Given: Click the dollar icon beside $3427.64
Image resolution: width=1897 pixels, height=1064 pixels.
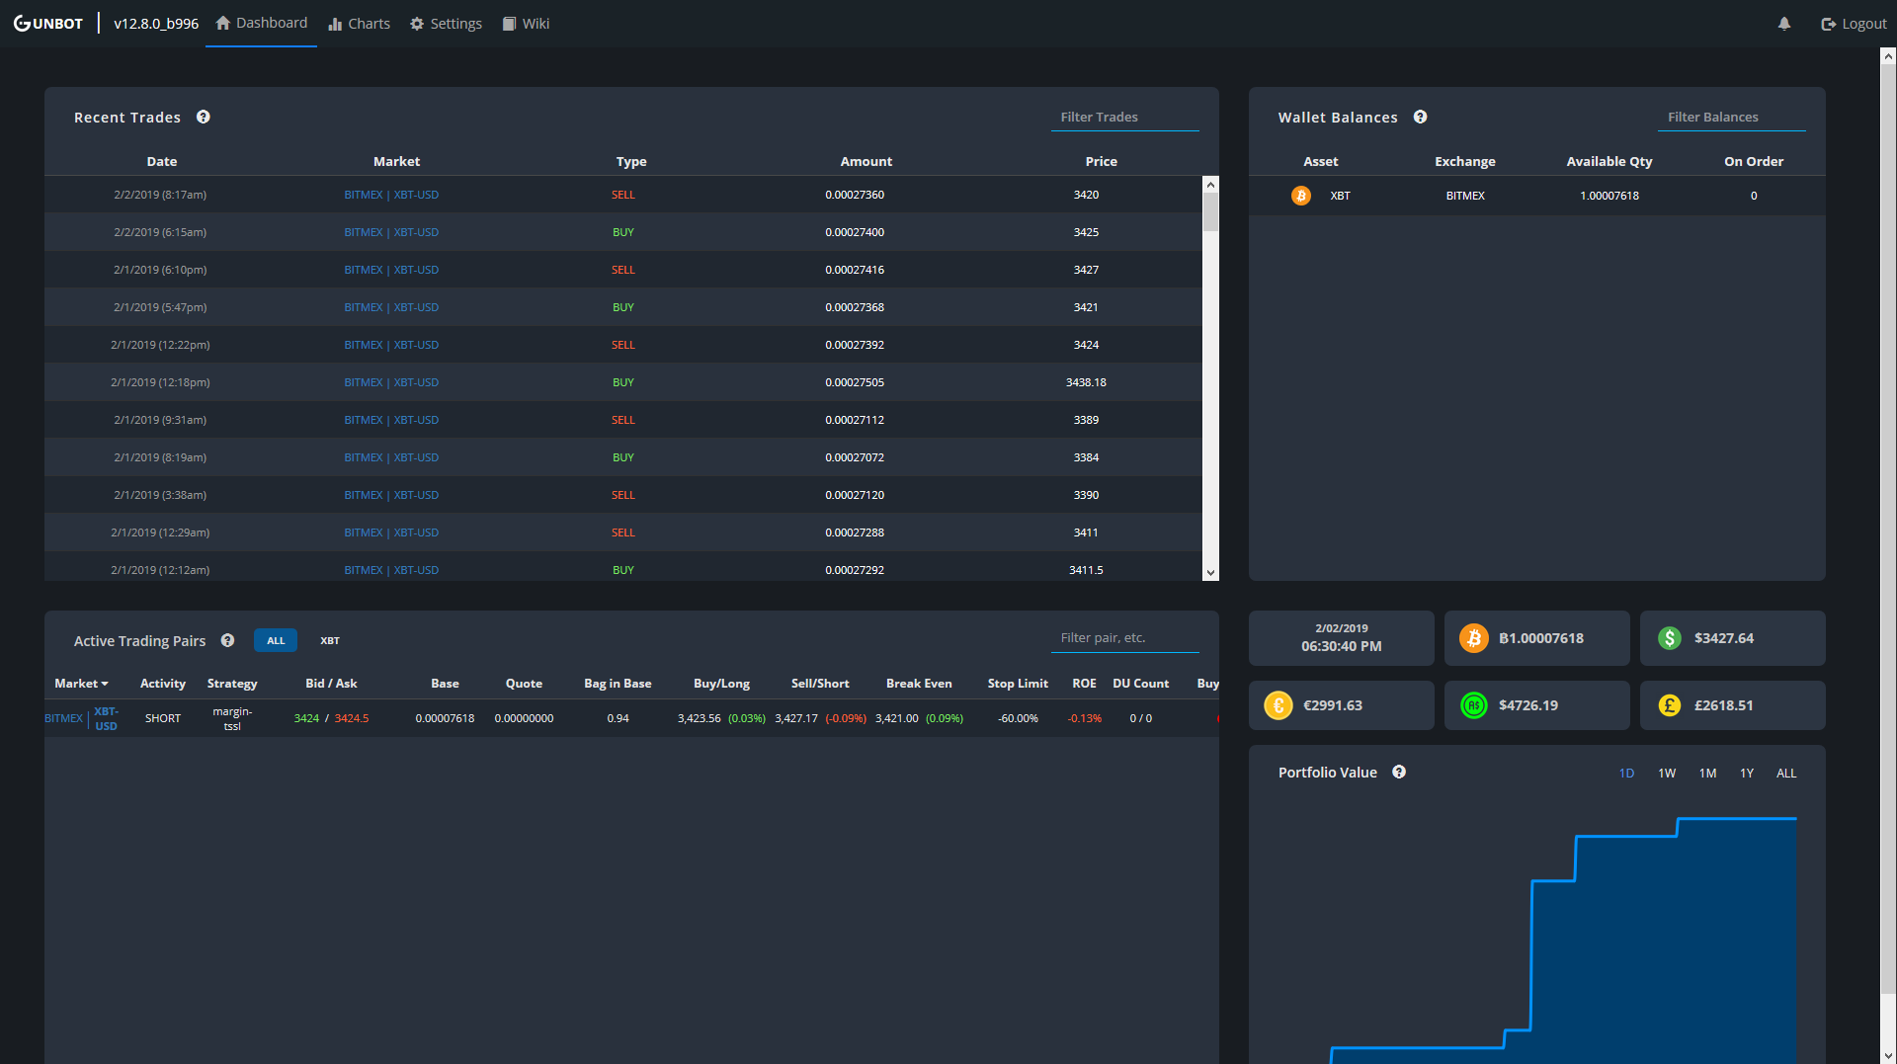Looking at the screenshot, I should click(x=1670, y=638).
